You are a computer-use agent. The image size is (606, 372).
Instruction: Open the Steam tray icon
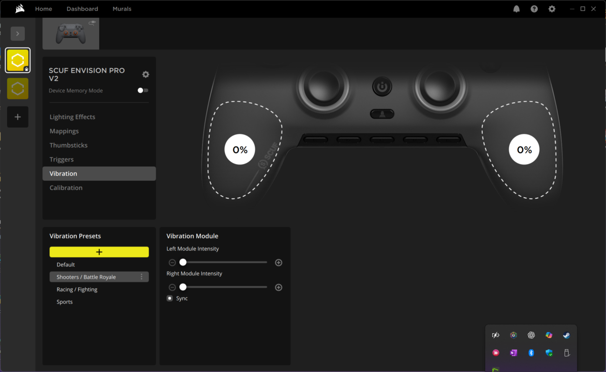coord(566,335)
